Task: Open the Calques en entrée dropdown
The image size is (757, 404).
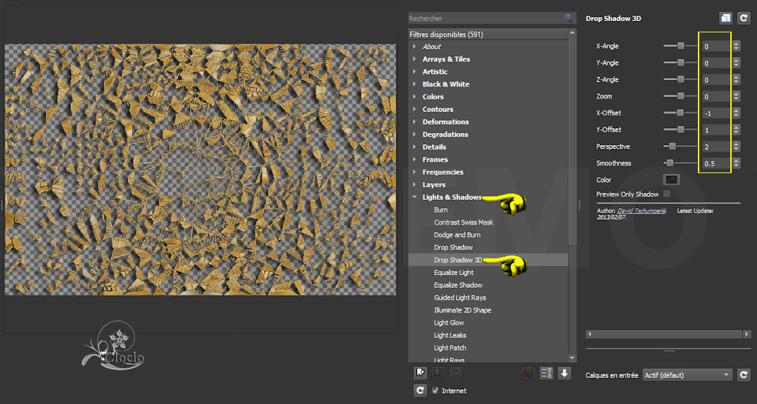Action: (687, 375)
